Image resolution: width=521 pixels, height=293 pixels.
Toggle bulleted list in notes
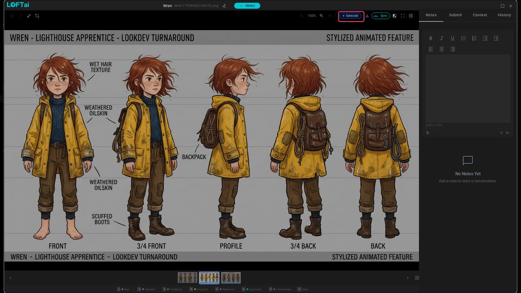pos(463,38)
